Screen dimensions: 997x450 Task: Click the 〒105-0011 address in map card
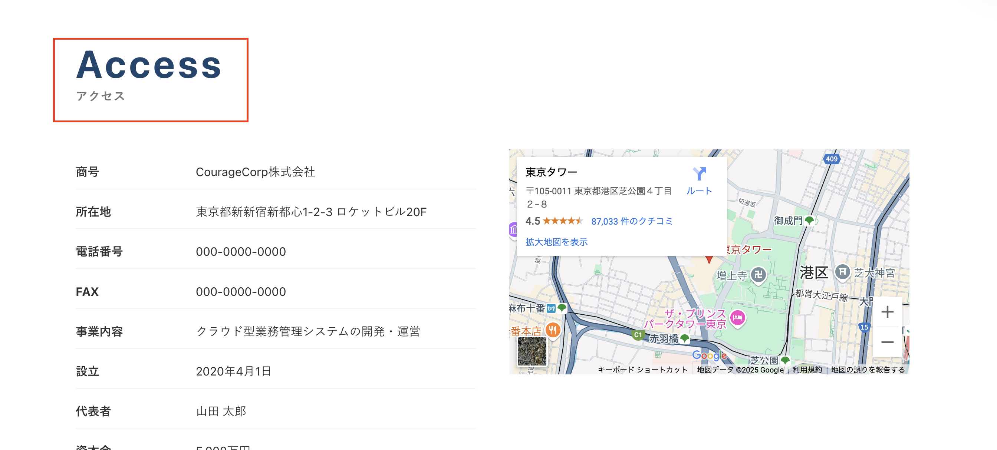(598, 197)
